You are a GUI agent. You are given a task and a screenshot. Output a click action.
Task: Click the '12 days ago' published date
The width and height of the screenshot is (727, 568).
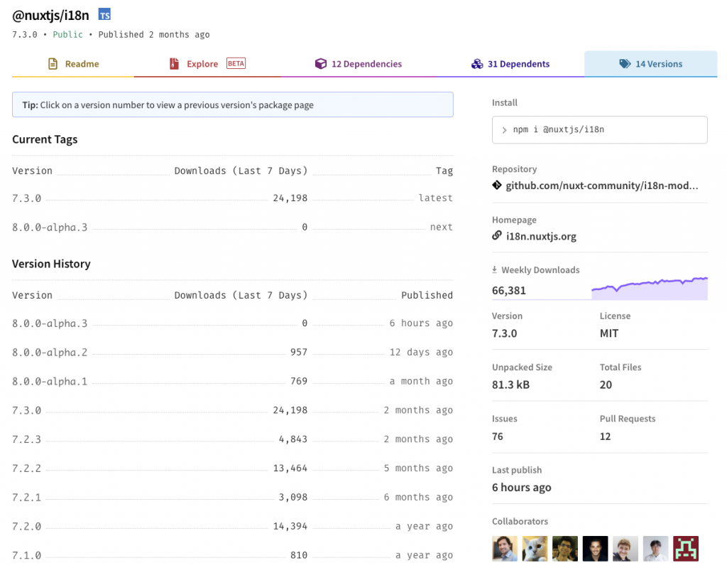coord(421,352)
